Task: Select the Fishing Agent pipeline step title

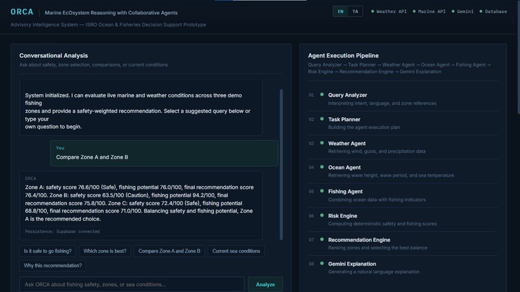Action: pos(345,191)
